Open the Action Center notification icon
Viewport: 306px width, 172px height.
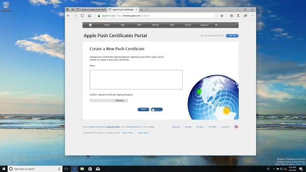pos(301,169)
